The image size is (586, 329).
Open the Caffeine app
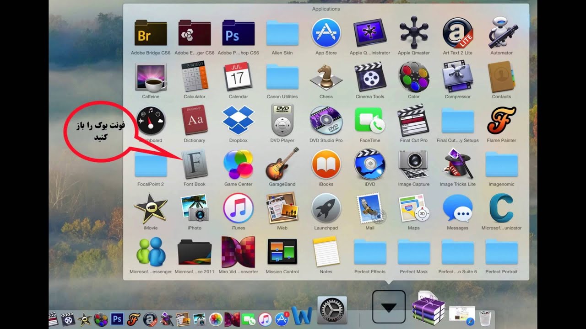[x=151, y=77]
